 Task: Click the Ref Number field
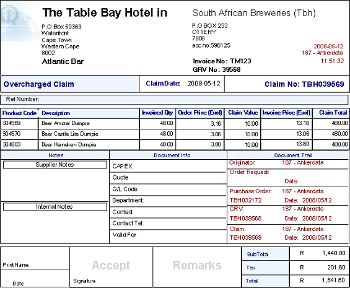174,99
